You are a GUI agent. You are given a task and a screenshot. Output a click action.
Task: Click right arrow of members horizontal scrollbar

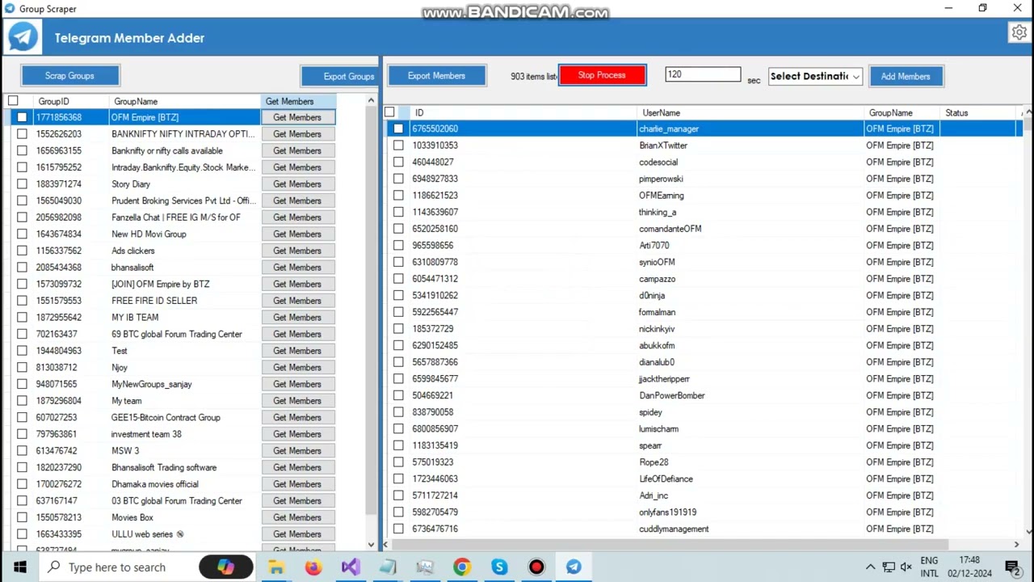tap(1017, 545)
